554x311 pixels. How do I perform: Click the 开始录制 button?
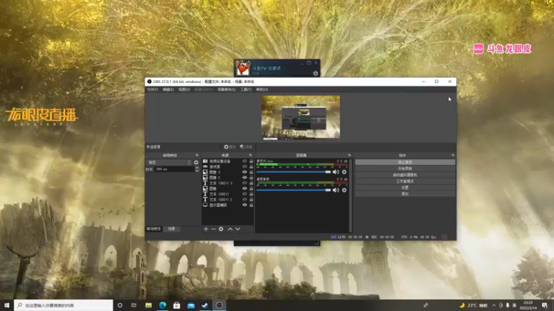(405, 169)
